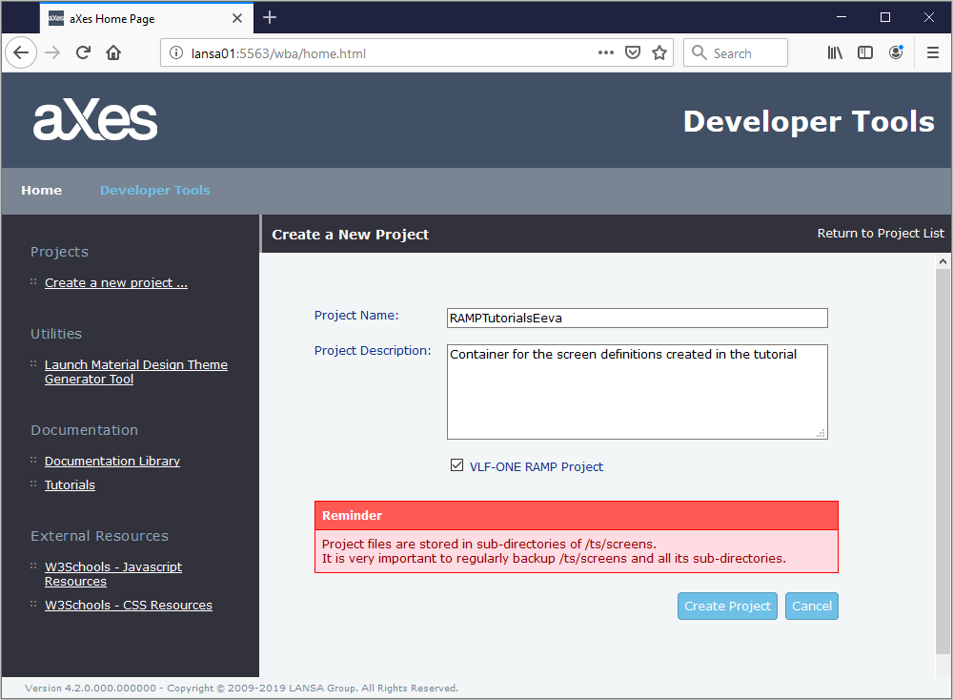The height and width of the screenshot is (700, 953).
Task: Maximize the browser window
Action: click(885, 17)
